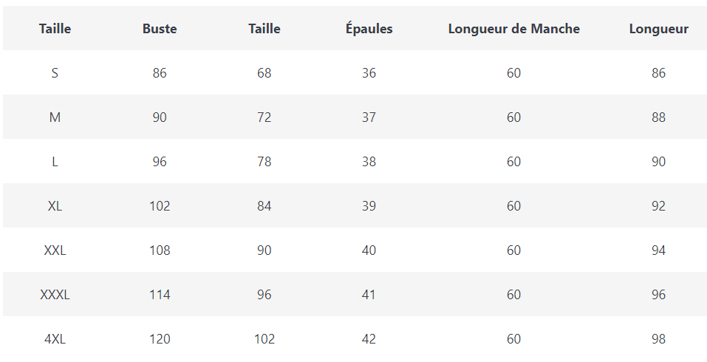Click the Longueur value 92
Screen dimensions: 707x362
[658, 206]
